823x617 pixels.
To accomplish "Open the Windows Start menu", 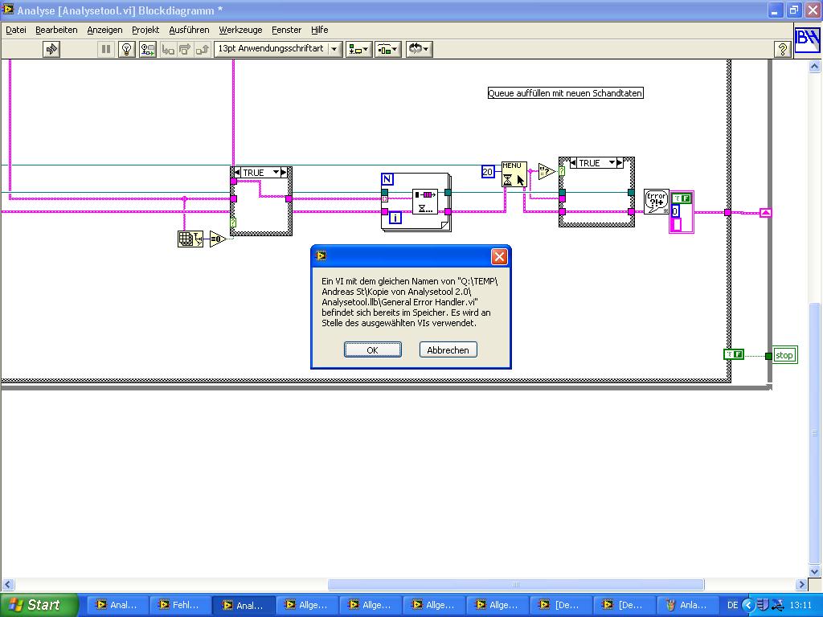I will [39, 605].
